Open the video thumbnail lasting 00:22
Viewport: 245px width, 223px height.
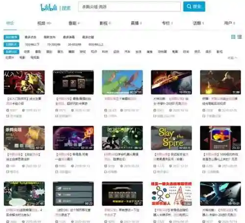click(x=73, y=194)
